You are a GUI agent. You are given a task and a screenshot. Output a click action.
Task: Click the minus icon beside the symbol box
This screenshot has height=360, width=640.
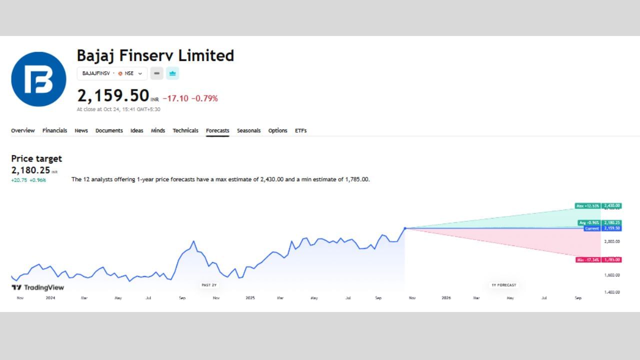click(156, 73)
